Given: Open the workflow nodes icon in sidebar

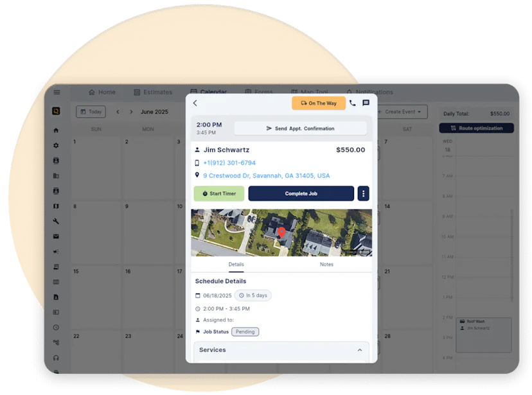Looking at the screenshot, I should click(56, 342).
